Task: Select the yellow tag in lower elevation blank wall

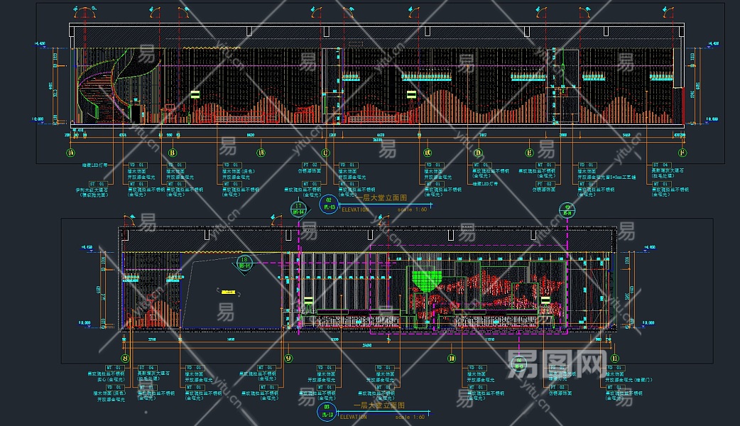Action: coord(228,293)
